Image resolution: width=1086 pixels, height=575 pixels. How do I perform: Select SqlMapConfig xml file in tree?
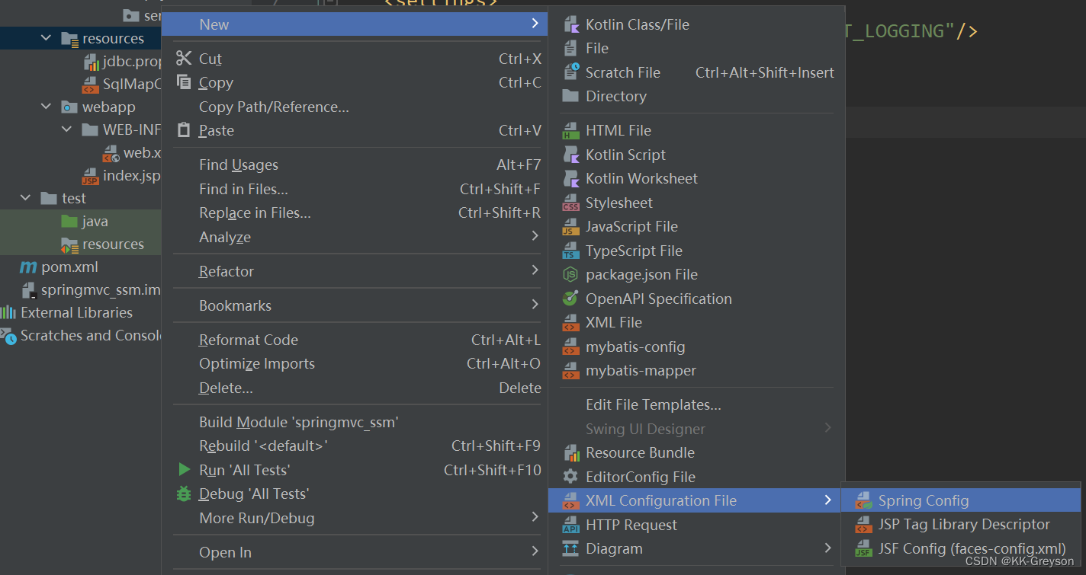[x=131, y=85]
